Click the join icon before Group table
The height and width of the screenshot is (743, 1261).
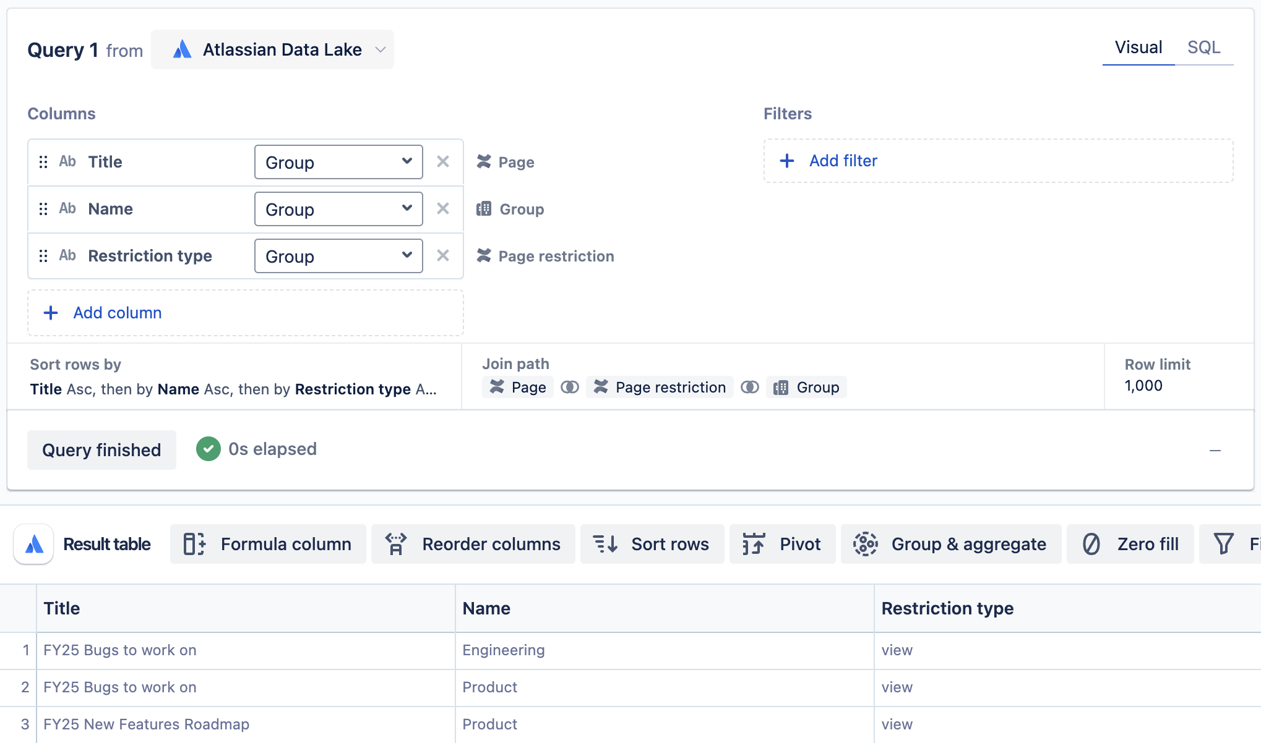[749, 388]
